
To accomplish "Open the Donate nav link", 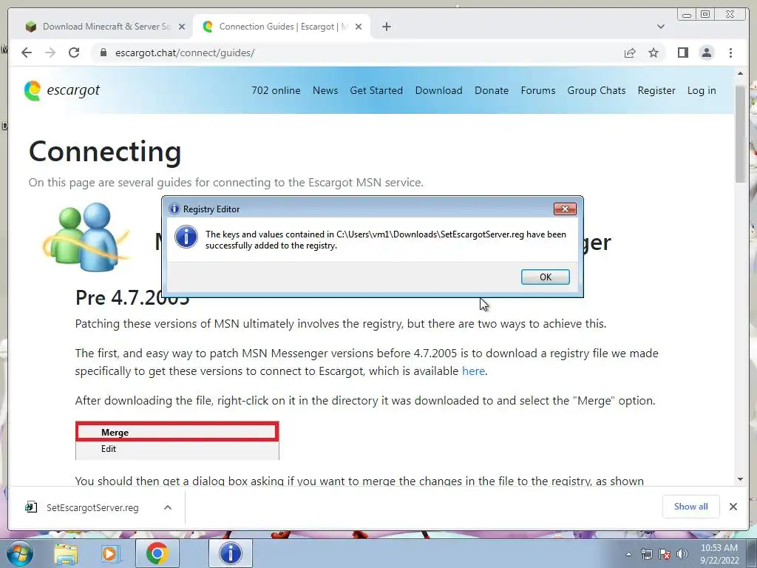I will point(492,90).
